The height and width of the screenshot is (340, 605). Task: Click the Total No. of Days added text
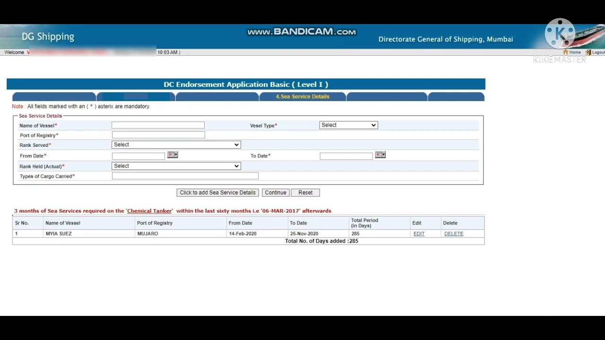[321, 241]
